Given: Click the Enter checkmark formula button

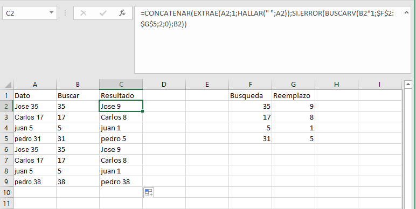Looking at the screenshot, I should 103,13.
